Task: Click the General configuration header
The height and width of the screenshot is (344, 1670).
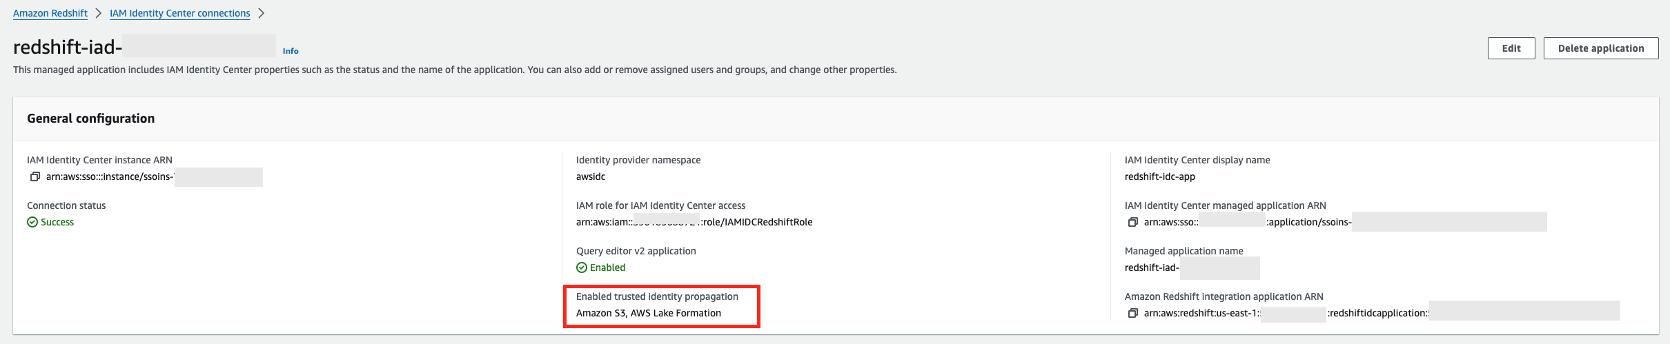Action: coord(90,119)
